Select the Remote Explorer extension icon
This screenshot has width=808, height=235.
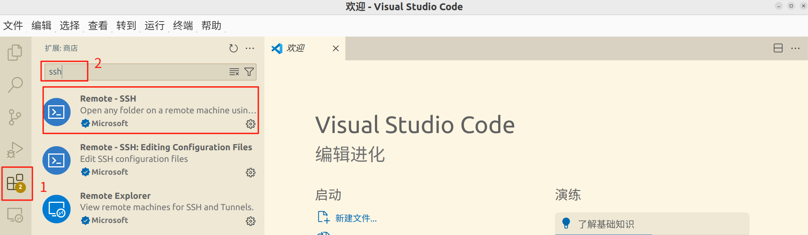point(57,209)
